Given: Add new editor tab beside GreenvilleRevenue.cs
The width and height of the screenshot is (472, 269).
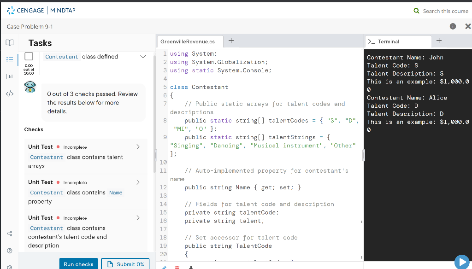Looking at the screenshot, I should (231, 41).
